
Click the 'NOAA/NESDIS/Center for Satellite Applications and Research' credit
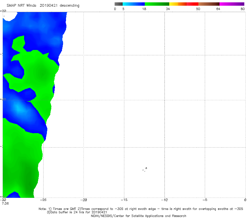coord(138,216)
